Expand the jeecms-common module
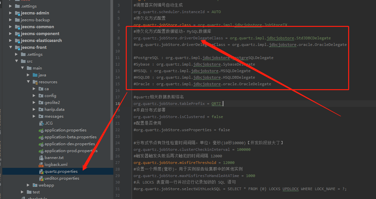376x199 pixels. (10, 27)
